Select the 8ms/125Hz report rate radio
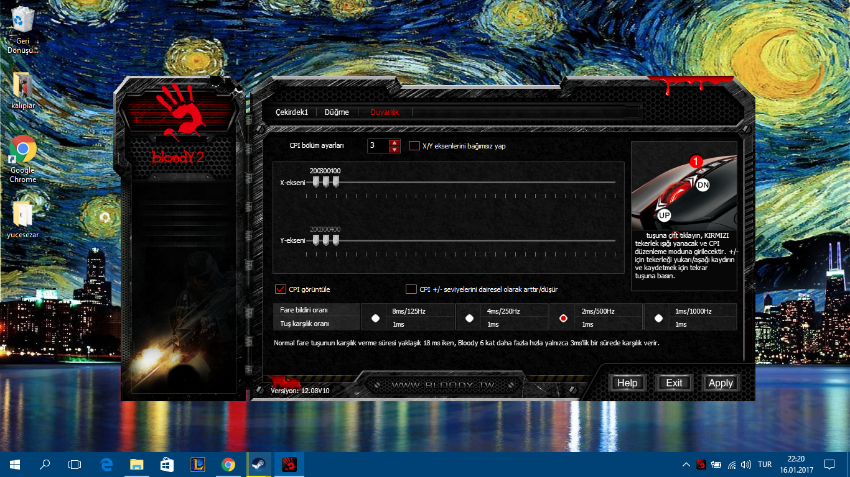Viewport: 850px width, 477px height. click(x=375, y=318)
